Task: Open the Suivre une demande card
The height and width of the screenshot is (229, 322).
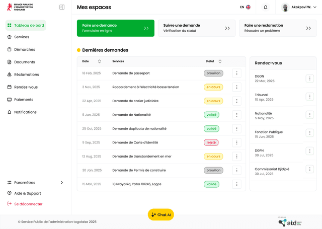Action: pos(197,28)
